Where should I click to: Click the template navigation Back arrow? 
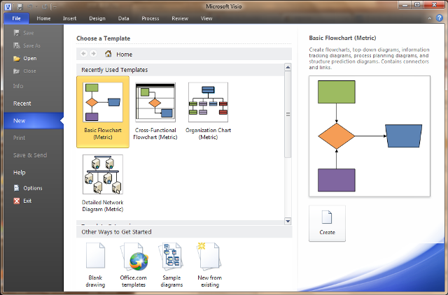(x=84, y=54)
